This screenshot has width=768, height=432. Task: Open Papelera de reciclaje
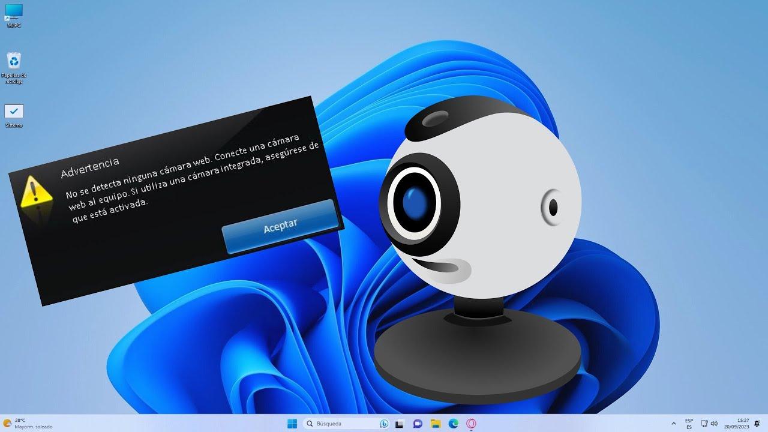click(x=14, y=63)
